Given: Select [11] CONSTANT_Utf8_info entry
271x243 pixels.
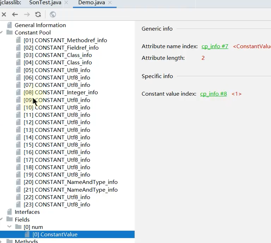Looking at the screenshot, I should click(57, 115).
